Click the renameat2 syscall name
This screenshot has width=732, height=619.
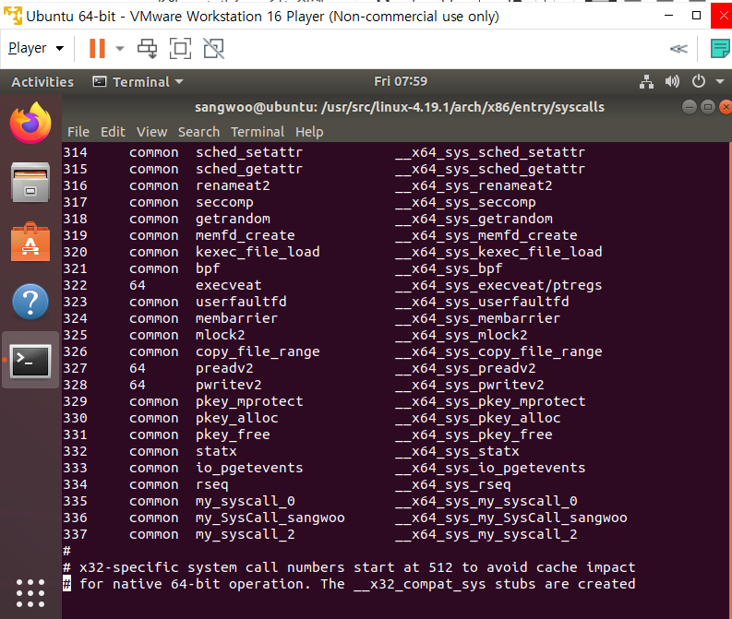233,185
